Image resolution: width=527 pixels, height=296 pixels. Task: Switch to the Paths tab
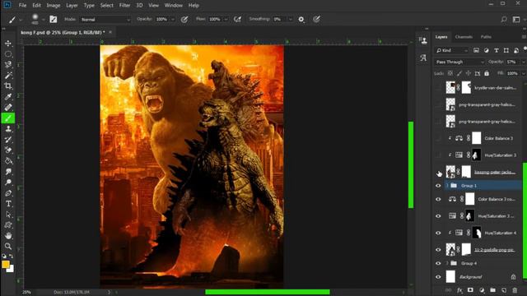click(486, 37)
